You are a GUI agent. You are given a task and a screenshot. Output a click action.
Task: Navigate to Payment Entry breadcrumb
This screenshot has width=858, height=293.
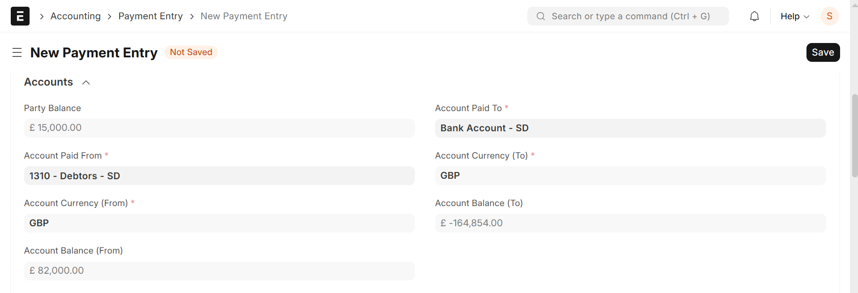coord(151,16)
